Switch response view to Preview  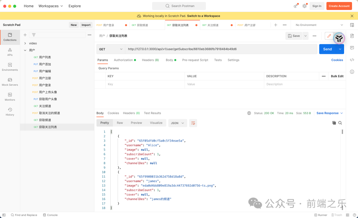click(136, 123)
